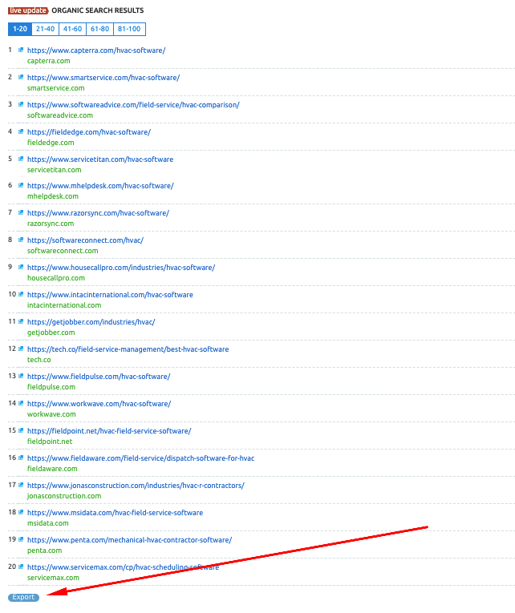Open getjobber.com industries hvac URL
The image size is (515, 613).
pos(91,322)
